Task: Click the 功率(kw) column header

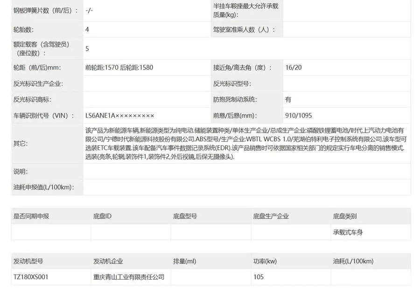Action: [x=265, y=261]
